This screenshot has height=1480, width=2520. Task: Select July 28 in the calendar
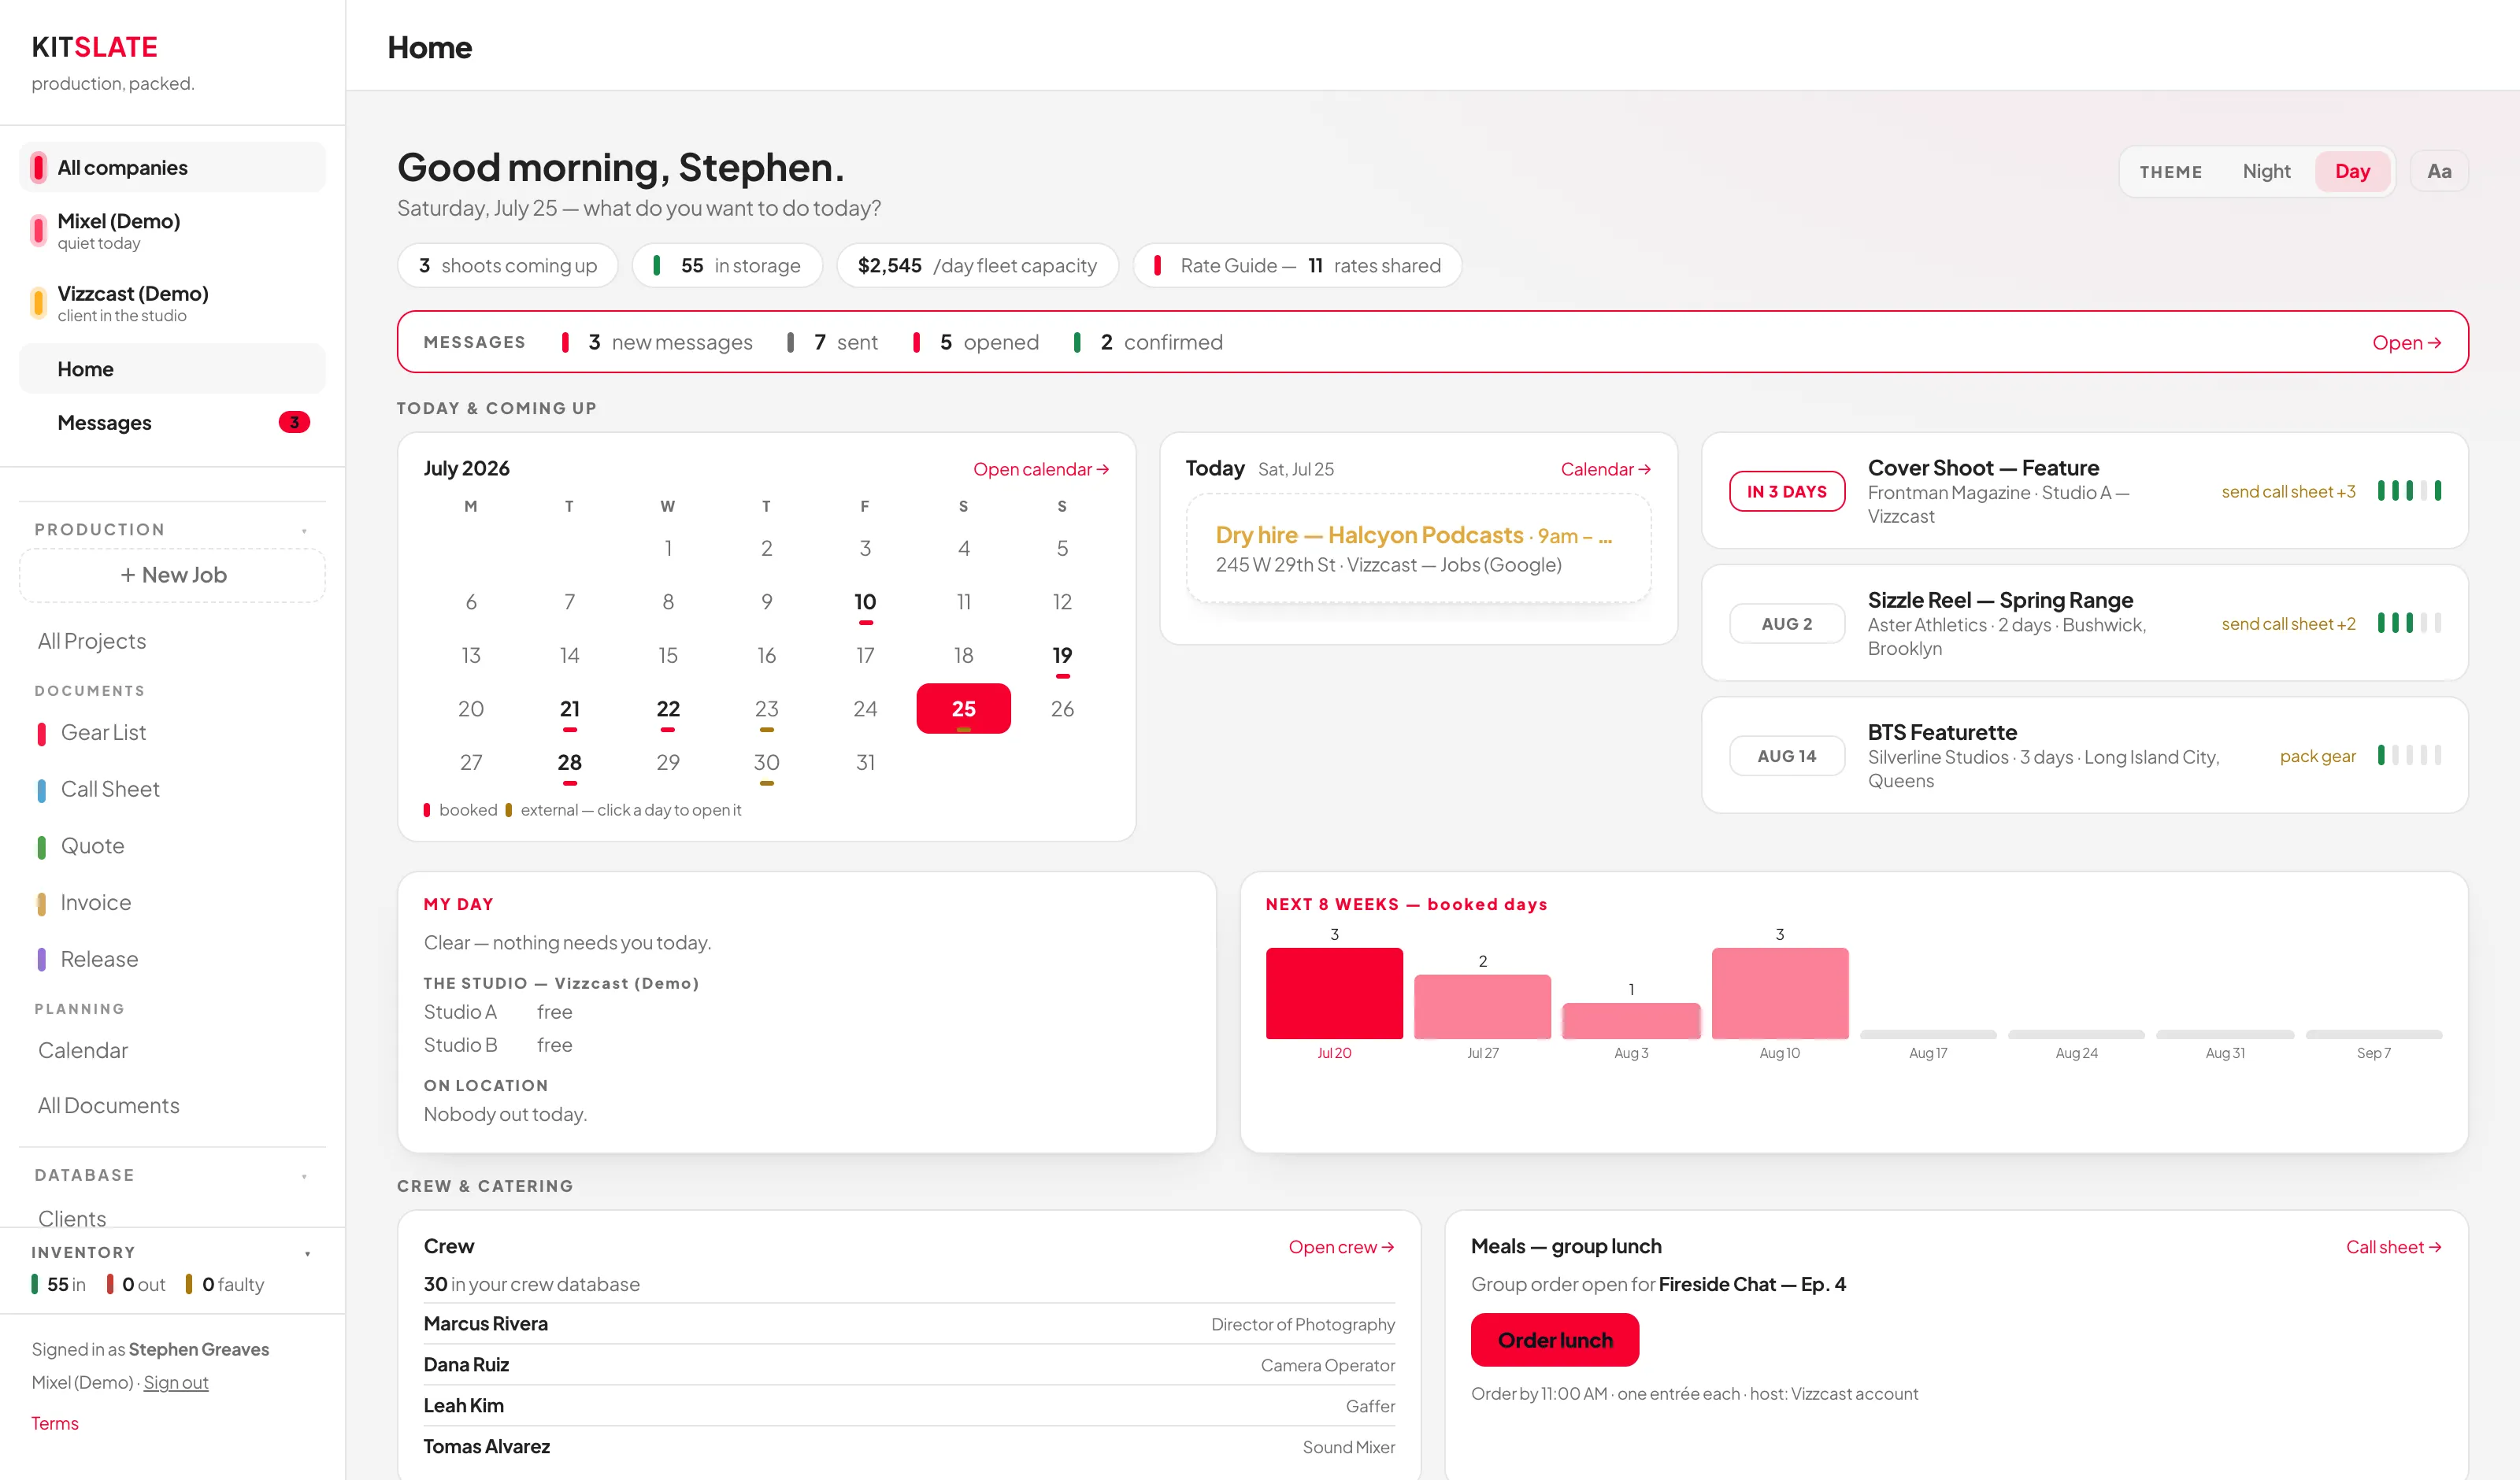coord(569,762)
